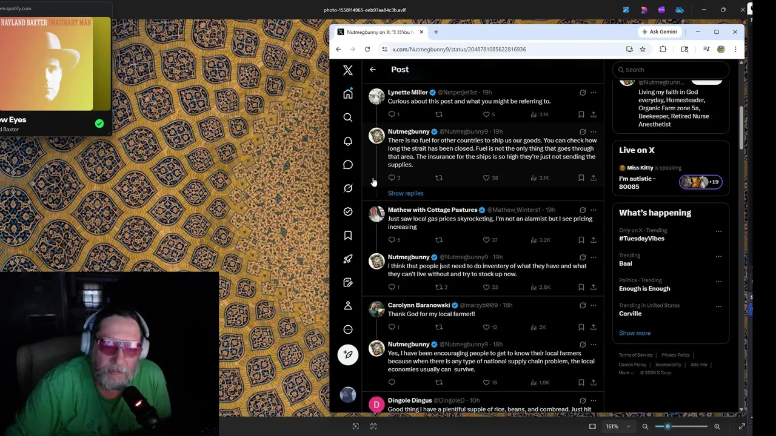Click Show more under What's happening
Viewport: 776px width, 436px height.
(x=635, y=333)
